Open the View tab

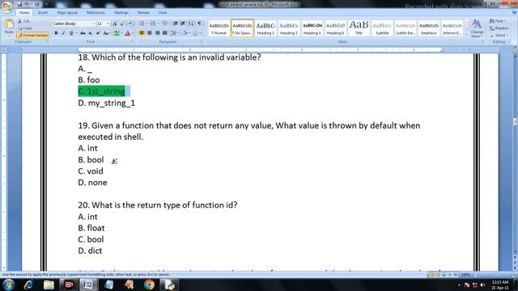tap(163, 13)
